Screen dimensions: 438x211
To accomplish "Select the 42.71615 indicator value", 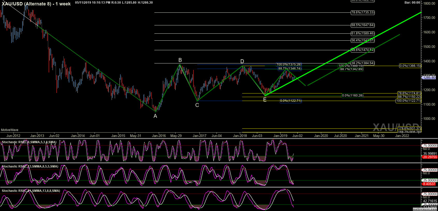I will pos(430,201).
